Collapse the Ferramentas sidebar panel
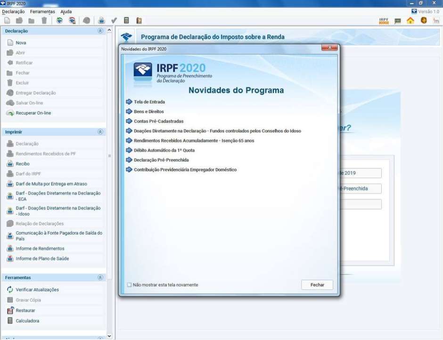 (x=100, y=278)
